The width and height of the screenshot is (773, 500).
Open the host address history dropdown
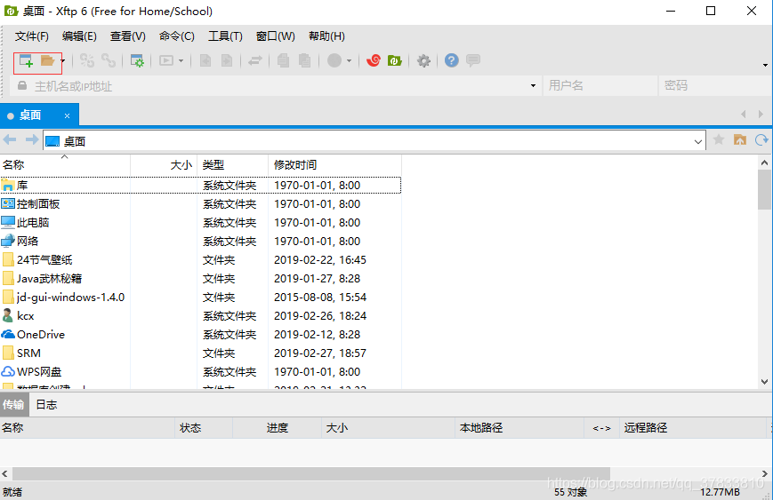(x=533, y=85)
